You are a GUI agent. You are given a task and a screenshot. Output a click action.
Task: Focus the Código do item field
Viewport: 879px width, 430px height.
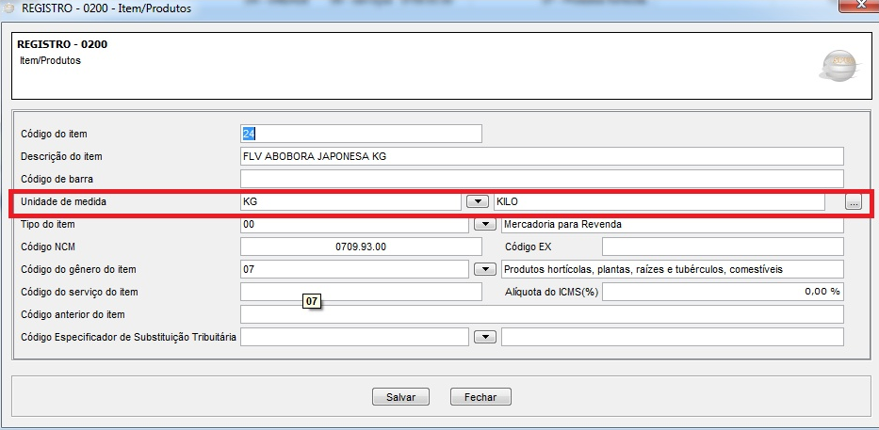tap(362, 134)
